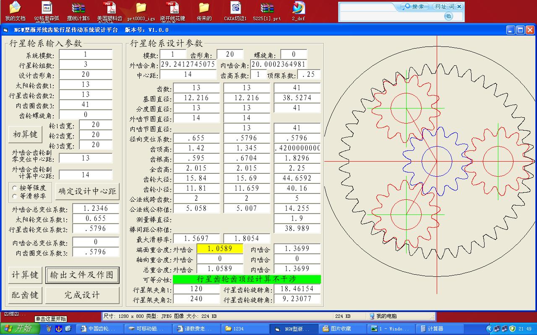
Task: Click the 我的电脑 status bar entry
Action: [383, 316]
